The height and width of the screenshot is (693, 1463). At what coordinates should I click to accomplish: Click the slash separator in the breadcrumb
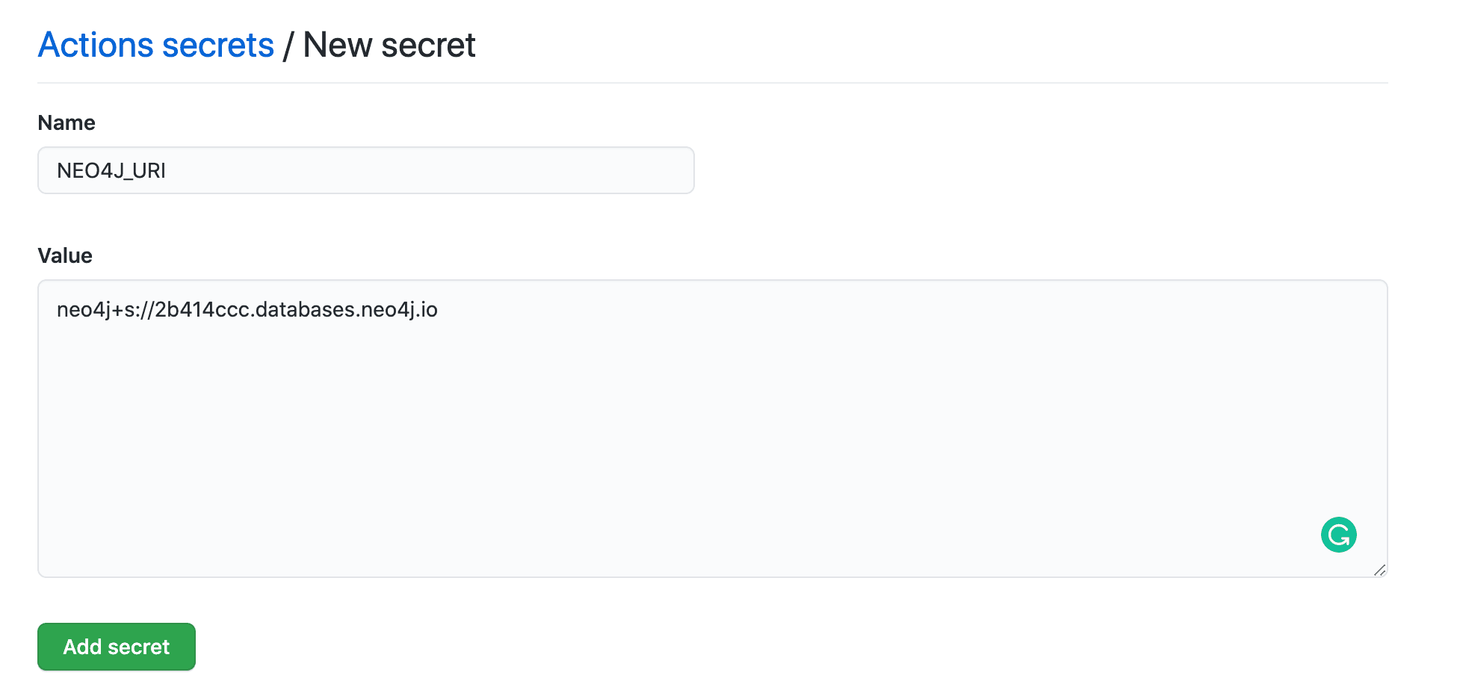(288, 46)
